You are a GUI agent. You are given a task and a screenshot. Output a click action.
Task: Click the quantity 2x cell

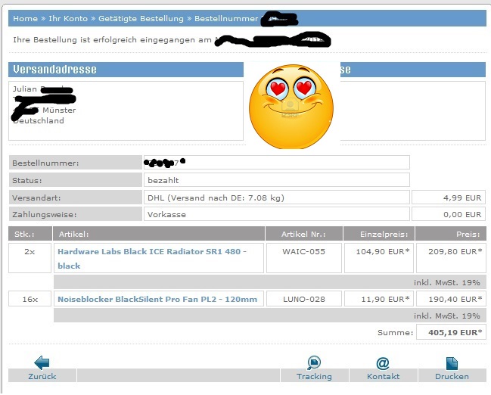click(x=30, y=258)
